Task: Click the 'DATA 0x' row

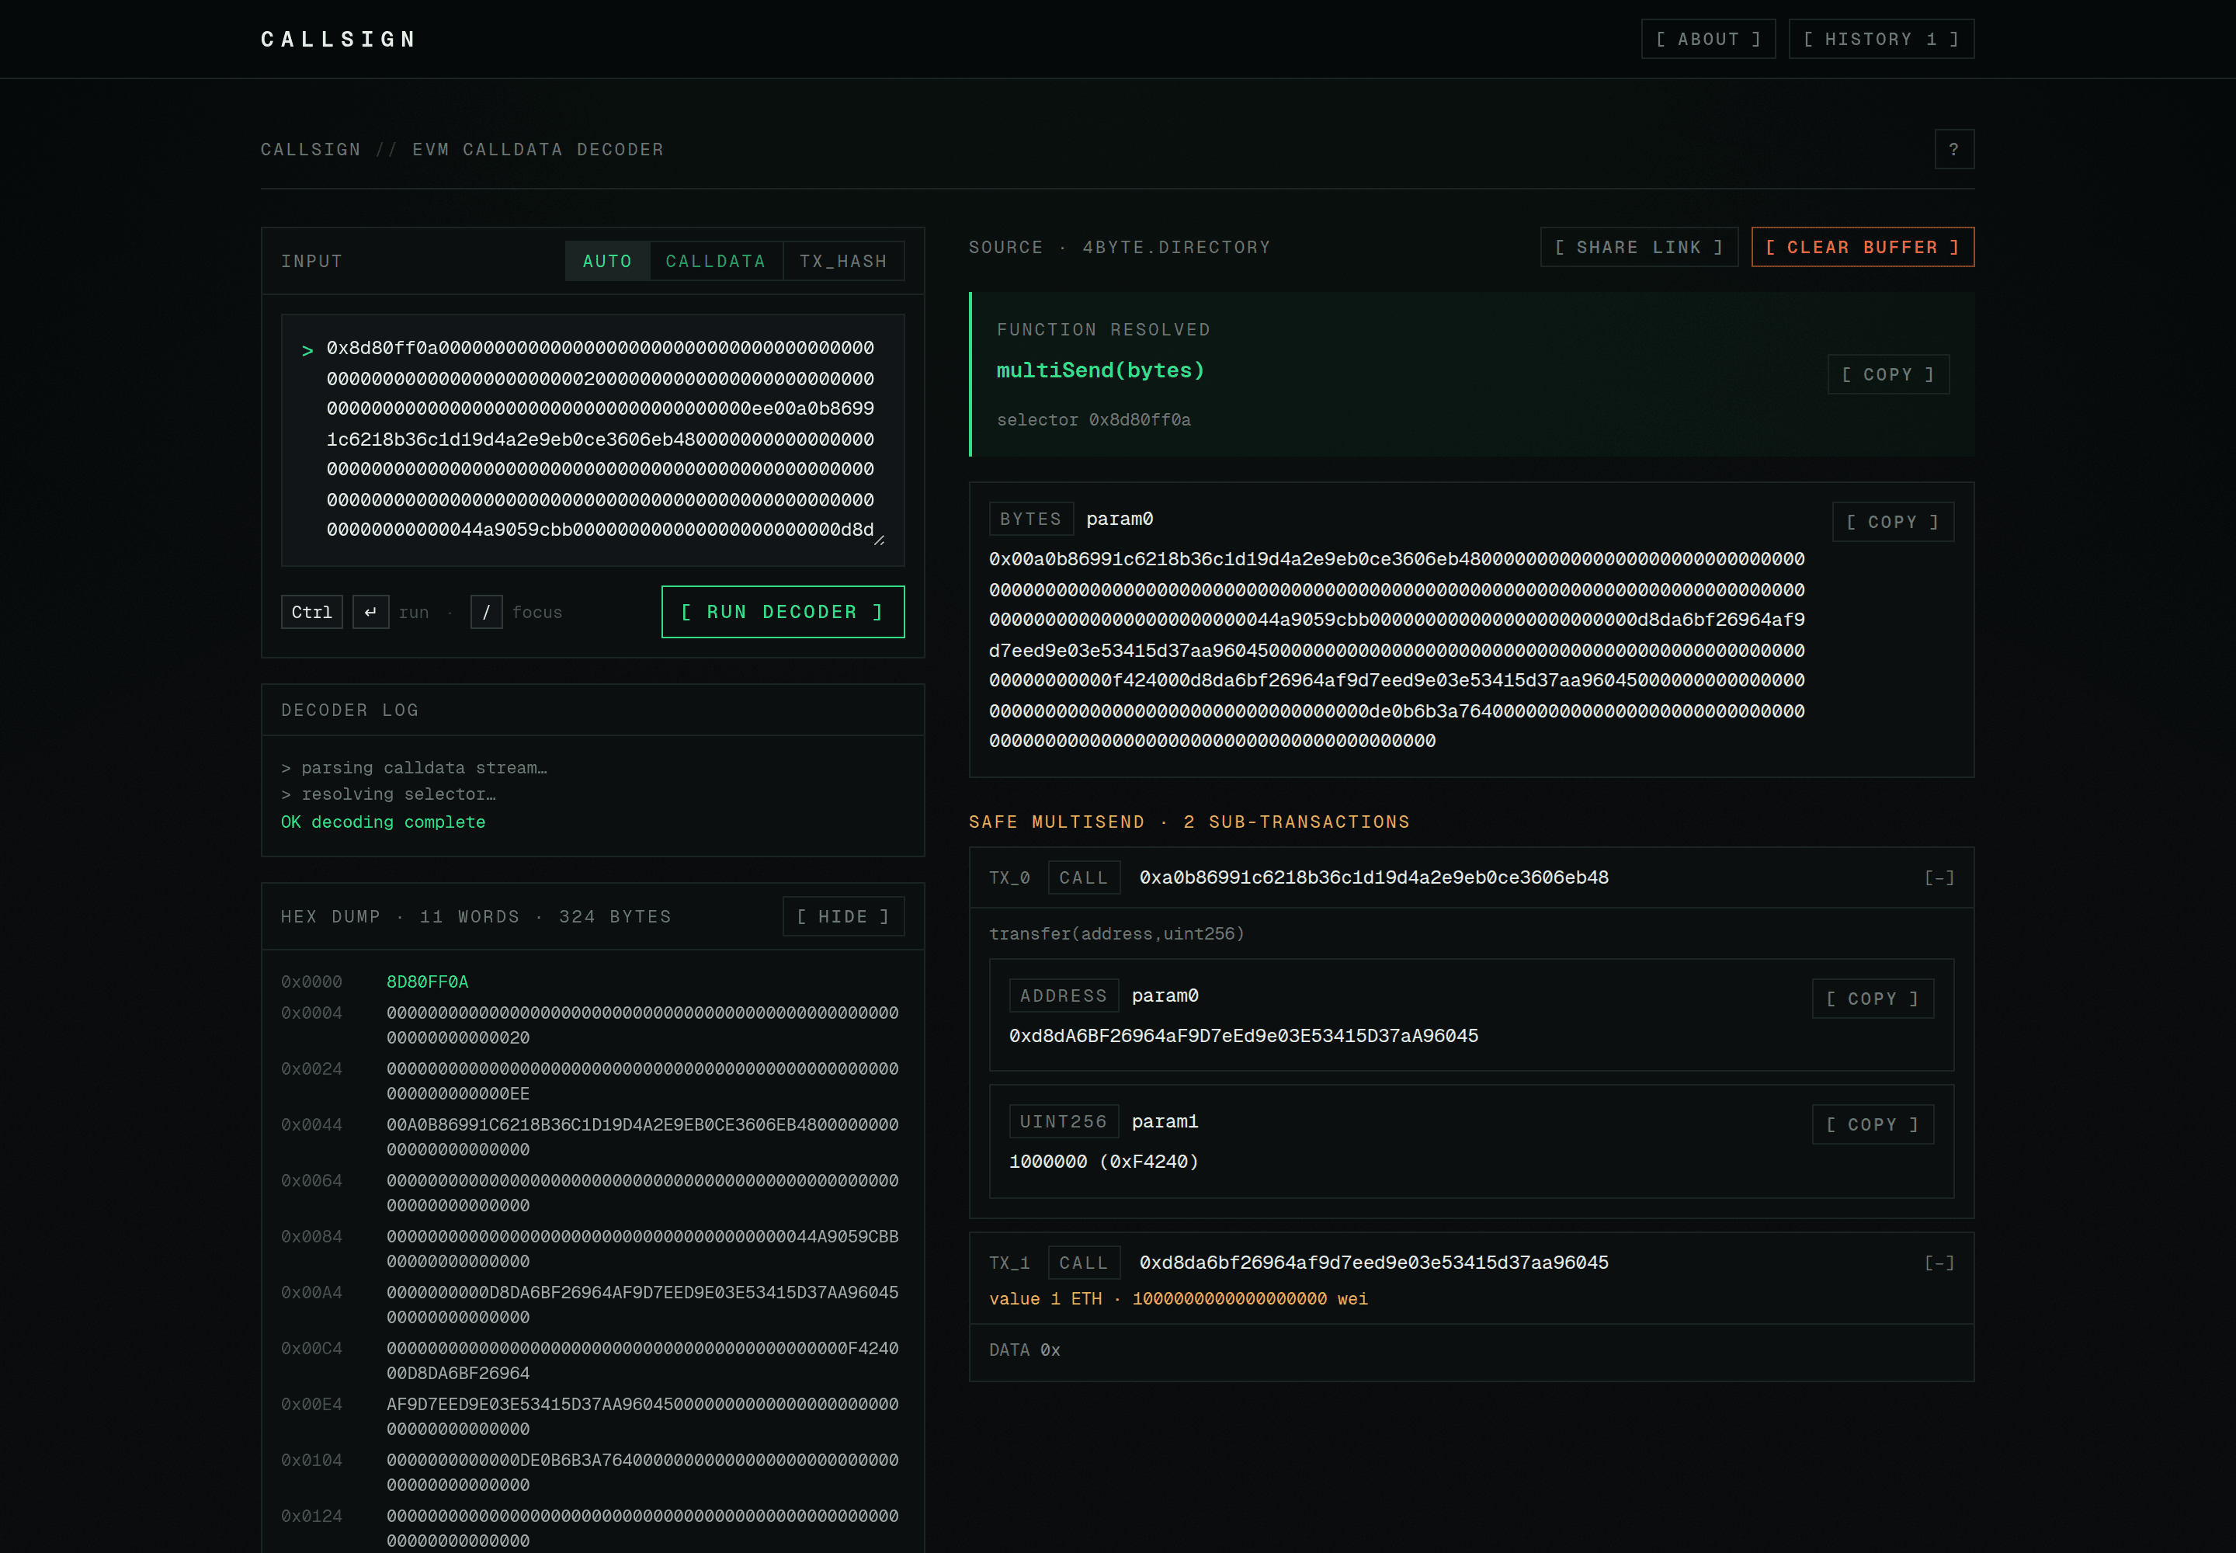Action: (1471, 1350)
